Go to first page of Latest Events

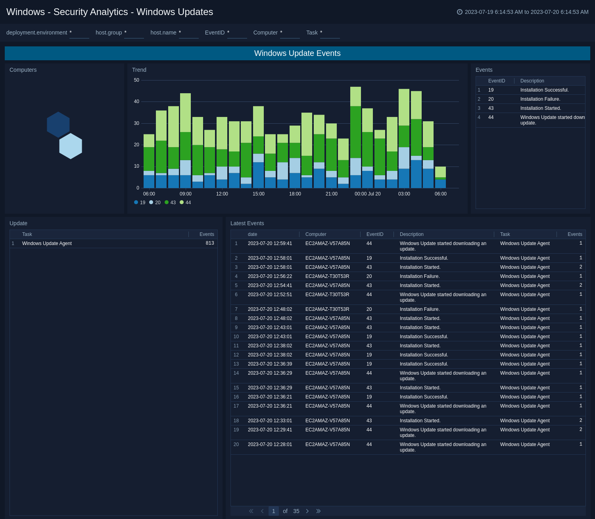251,511
